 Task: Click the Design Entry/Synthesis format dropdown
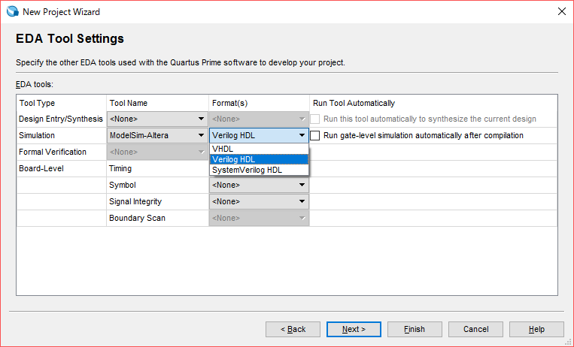[259, 119]
